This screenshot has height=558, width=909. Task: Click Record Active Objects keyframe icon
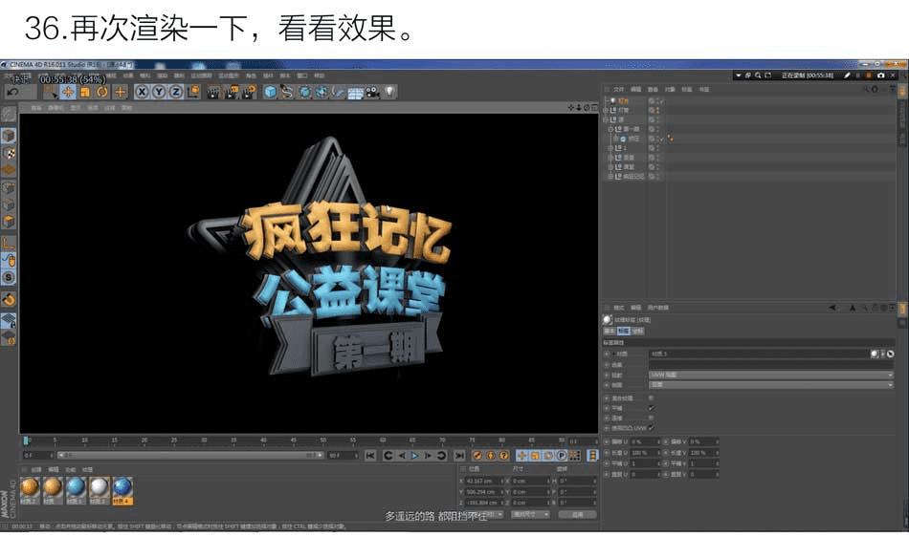pos(477,456)
